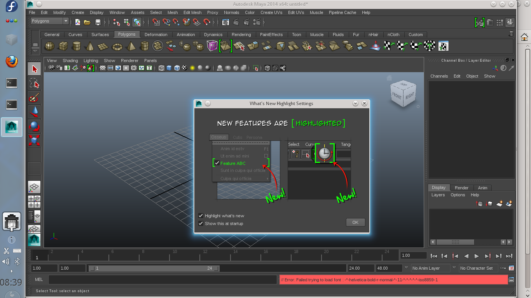Click the current frame field showing 1.00
Screen dimensions: 531x298
click(414, 255)
